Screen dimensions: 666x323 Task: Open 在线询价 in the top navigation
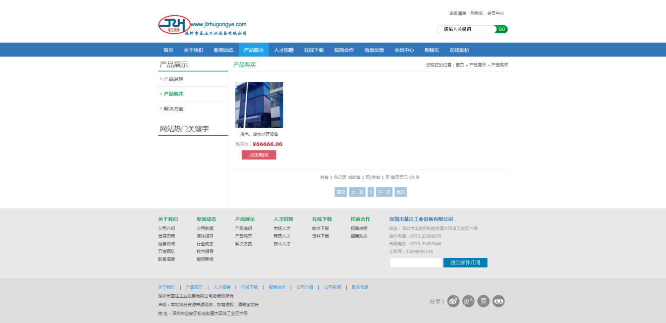click(x=459, y=50)
